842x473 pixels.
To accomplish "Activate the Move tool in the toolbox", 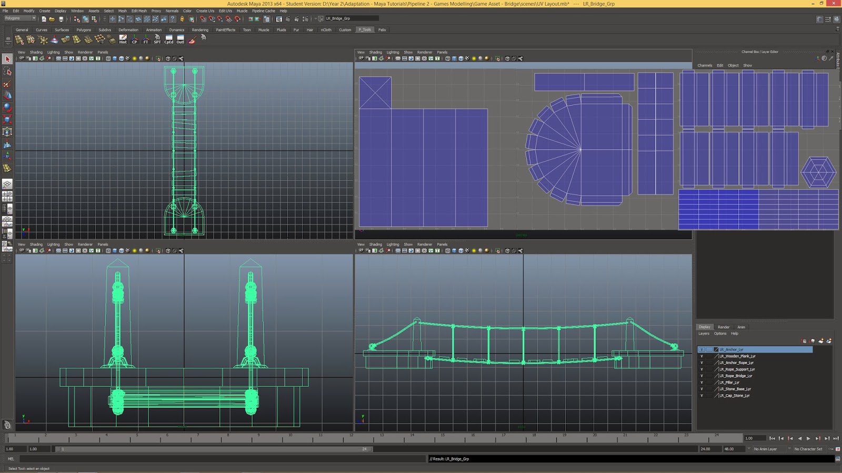I will click(x=7, y=95).
